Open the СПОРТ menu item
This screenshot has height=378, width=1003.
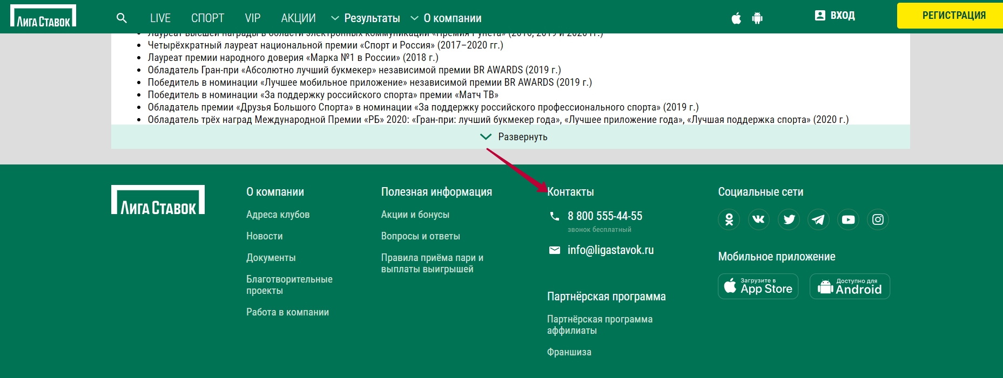pyautogui.click(x=207, y=18)
